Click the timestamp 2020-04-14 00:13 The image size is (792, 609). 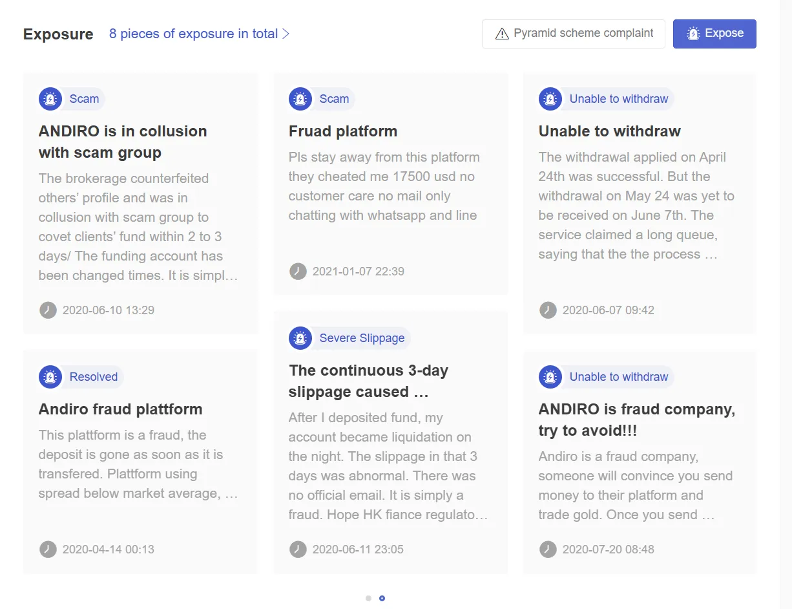(x=109, y=550)
